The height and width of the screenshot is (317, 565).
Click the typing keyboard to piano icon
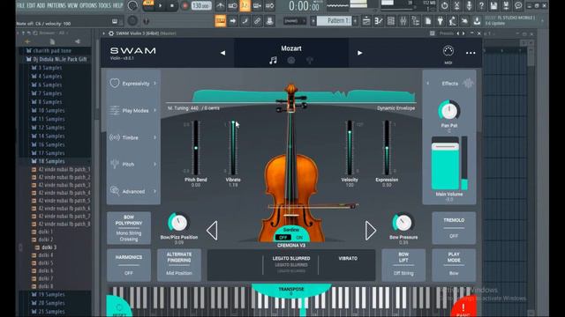[x=221, y=21]
